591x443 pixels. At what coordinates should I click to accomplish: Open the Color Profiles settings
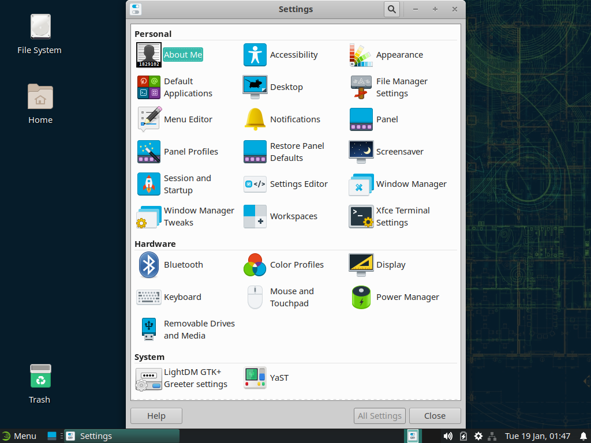pyautogui.click(x=255, y=265)
